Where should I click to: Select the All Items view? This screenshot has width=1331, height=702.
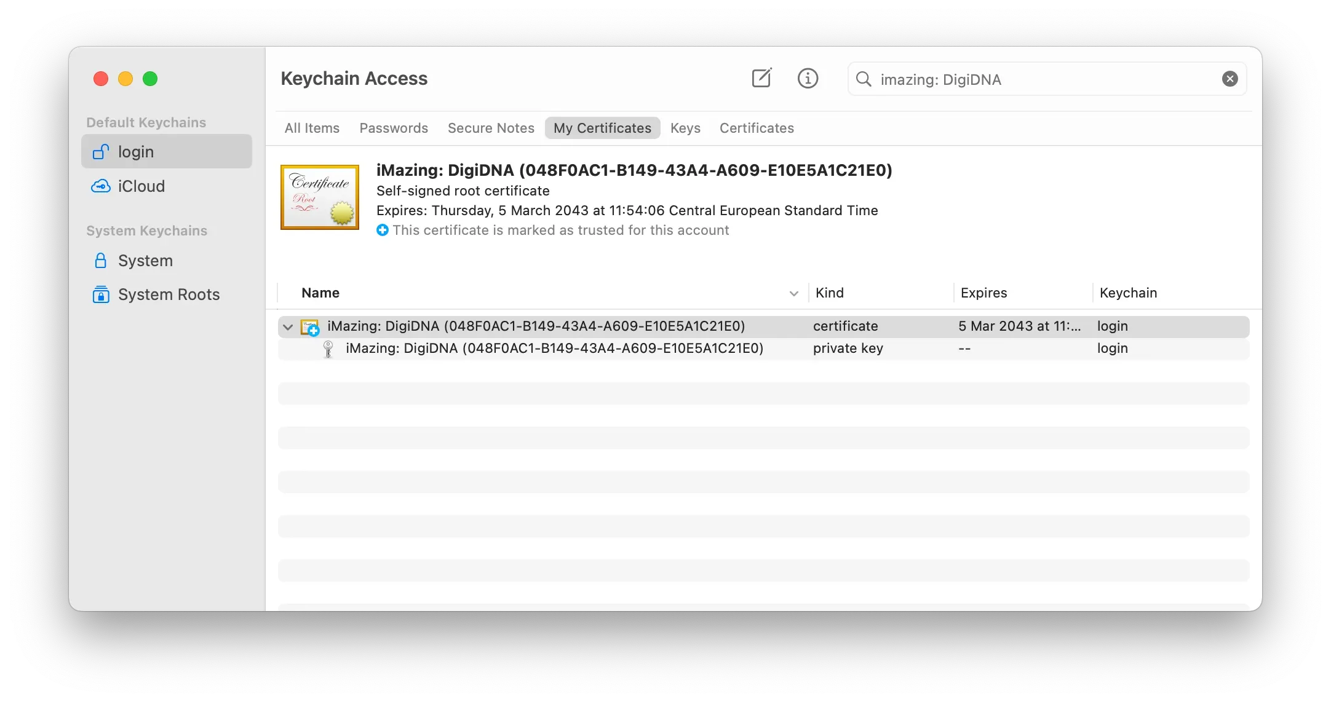(x=312, y=128)
